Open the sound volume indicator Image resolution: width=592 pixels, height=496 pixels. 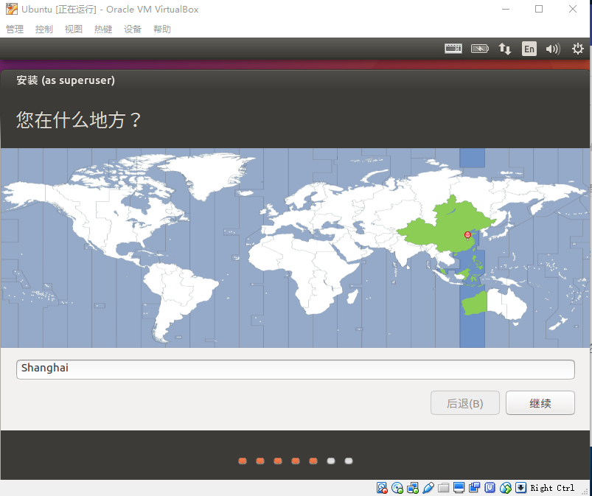click(x=553, y=49)
